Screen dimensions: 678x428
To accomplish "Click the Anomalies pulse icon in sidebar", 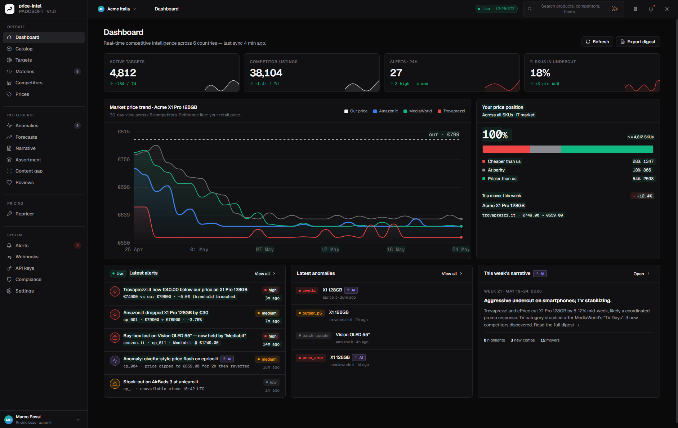I will tap(9, 126).
